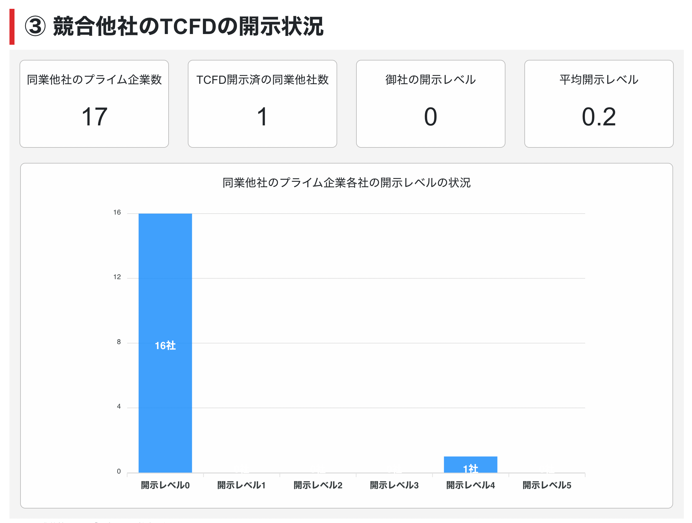This screenshot has width=692, height=523.
Task: Click the 平均開示レベル card
Action: [x=599, y=104]
